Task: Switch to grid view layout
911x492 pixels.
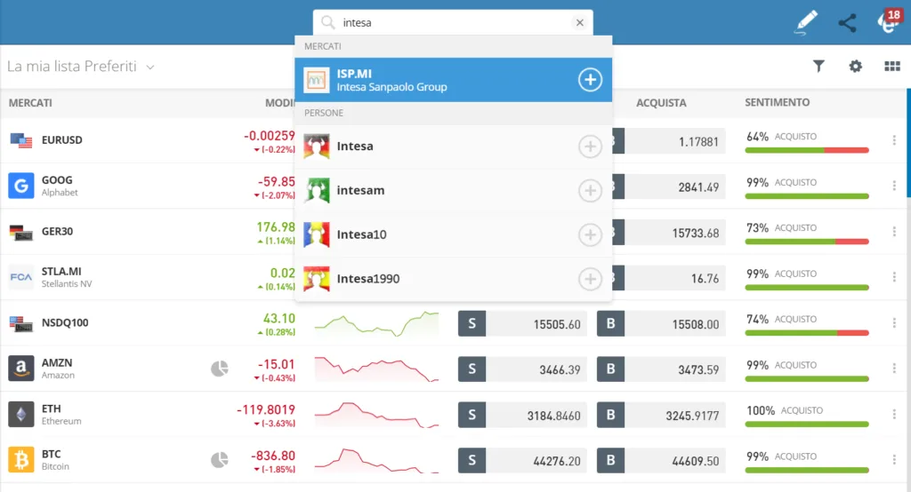Action: (891, 66)
